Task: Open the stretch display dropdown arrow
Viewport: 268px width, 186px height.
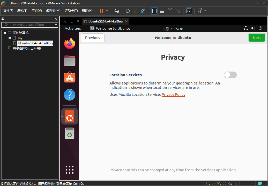Action: click(205, 11)
